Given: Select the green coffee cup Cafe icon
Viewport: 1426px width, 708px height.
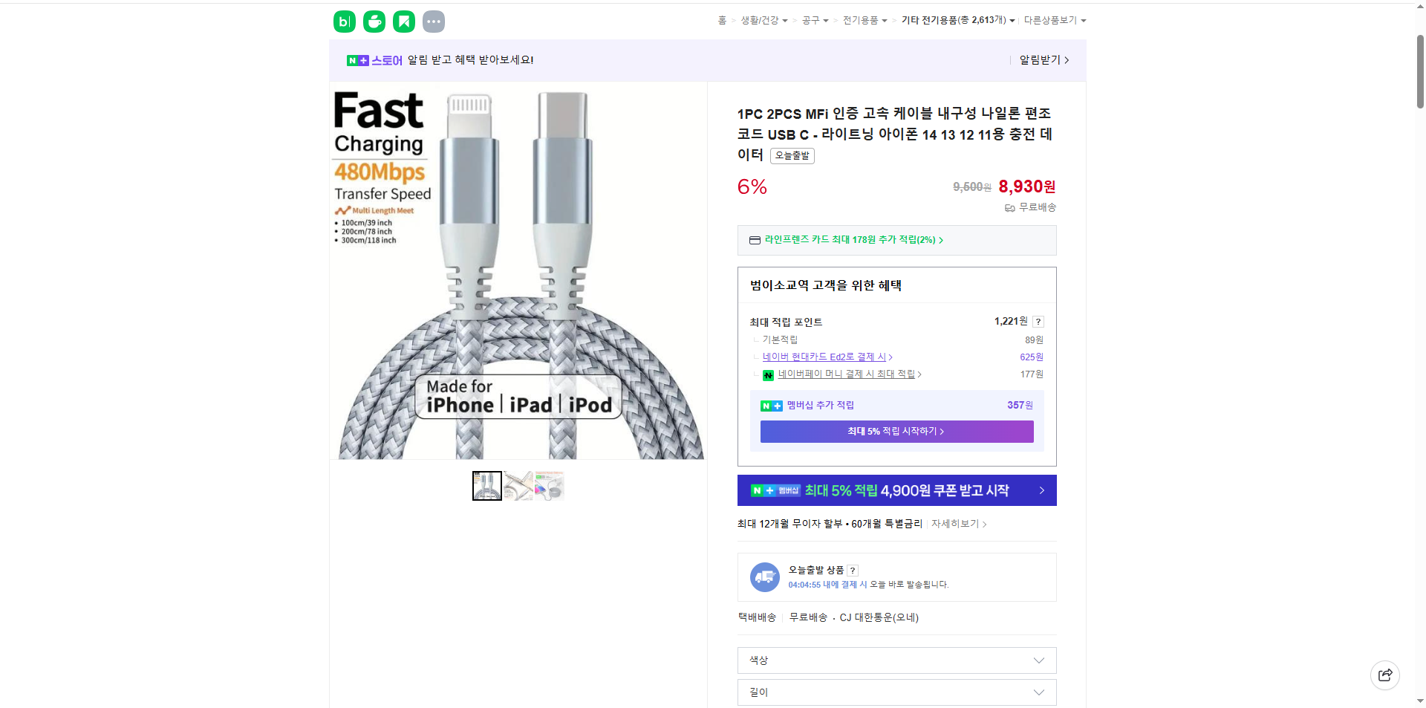Looking at the screenshot, I should 374,21.
